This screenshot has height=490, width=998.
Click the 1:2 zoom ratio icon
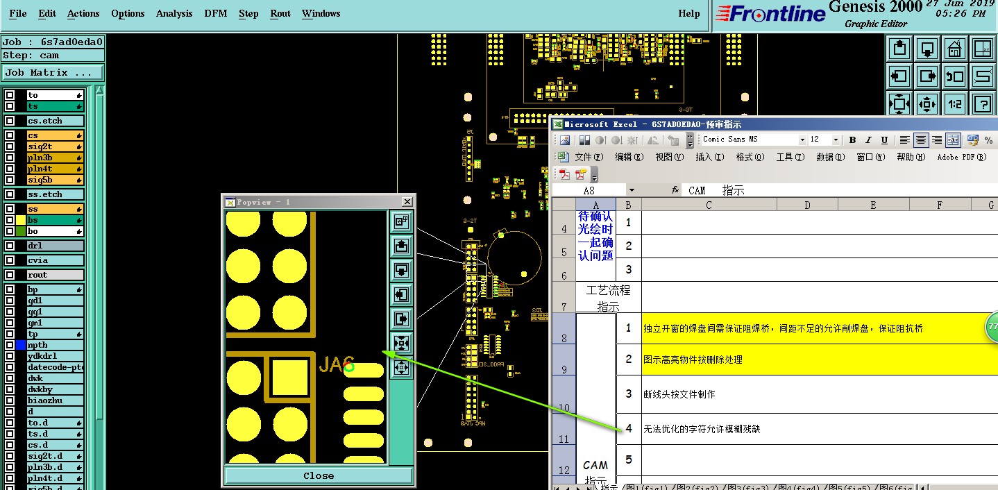(x=955, y=104)
